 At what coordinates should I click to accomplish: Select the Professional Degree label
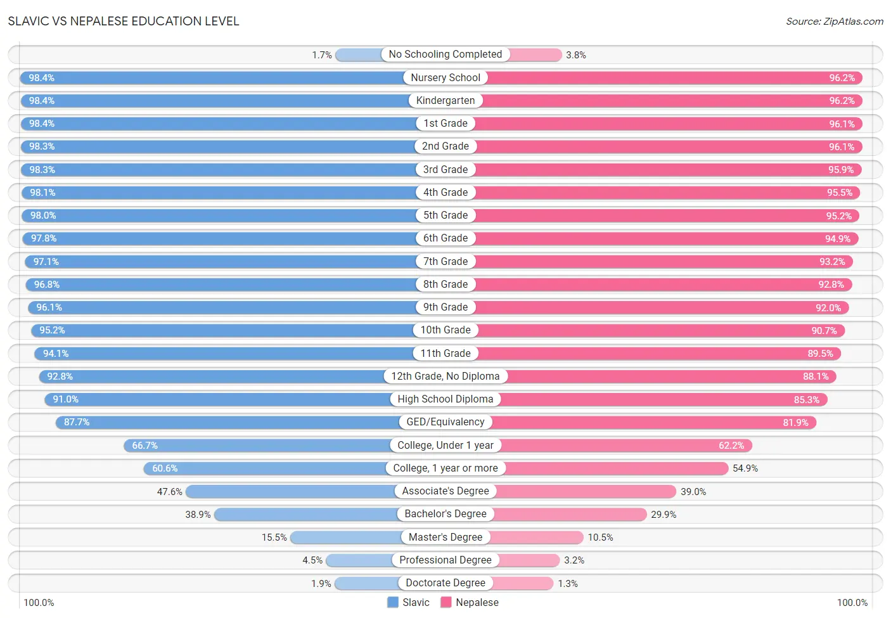(445, 560)
